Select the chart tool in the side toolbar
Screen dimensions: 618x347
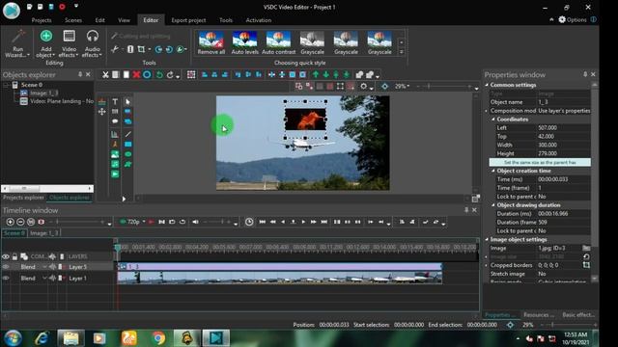[x=115, y=134]
